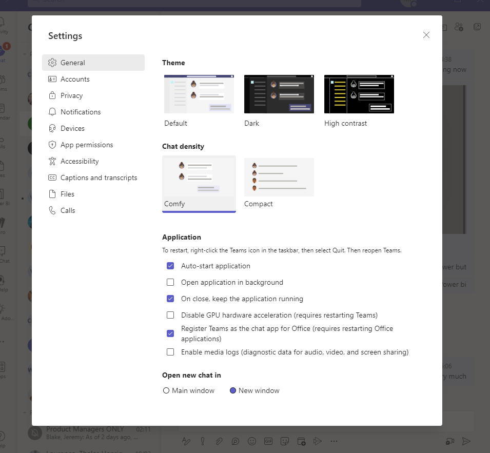Click the Send message arrow icon
This screenshot has height=453, width=490.
coord(466,441)
